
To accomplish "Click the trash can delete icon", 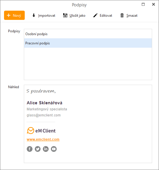I will click(x=122, y=15).
